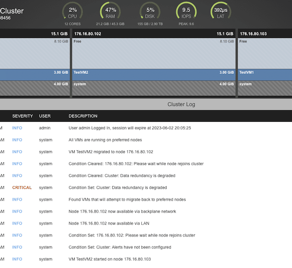The image size is (292, 268).
Task: Click the VM TestVM2 migrated log row
Action: click(x=146, y=152)
